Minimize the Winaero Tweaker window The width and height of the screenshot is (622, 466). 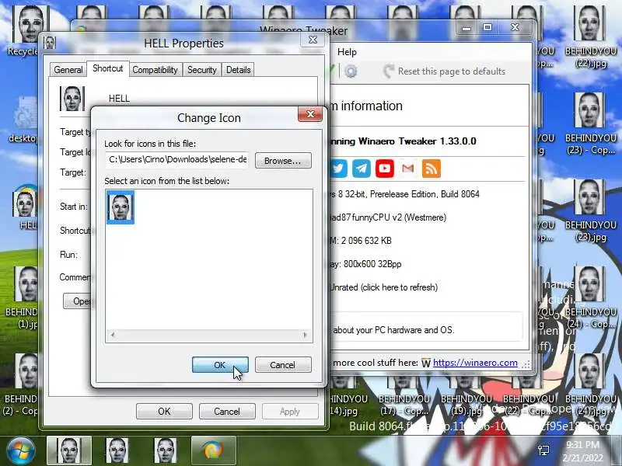coord(466,28)
